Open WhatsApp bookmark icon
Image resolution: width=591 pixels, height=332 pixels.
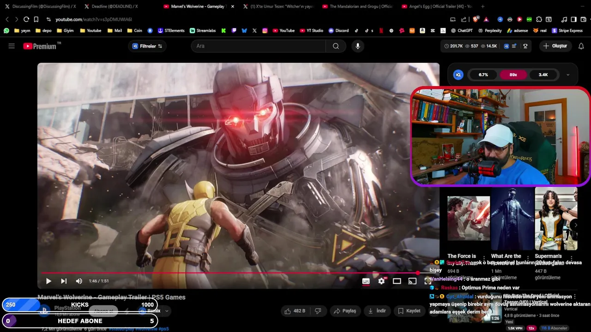(x=6, y=30)
